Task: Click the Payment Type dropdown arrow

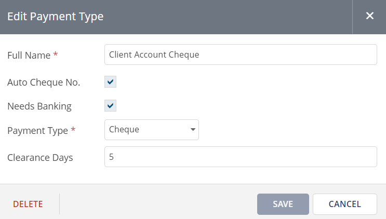Action: tap(192, 130)
